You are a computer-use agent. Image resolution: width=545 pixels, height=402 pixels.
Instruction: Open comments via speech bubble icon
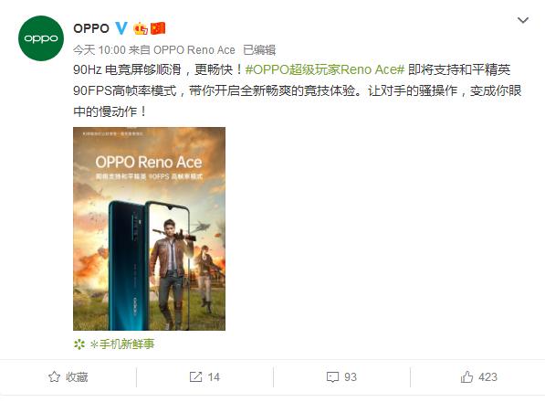pos(332,377)
